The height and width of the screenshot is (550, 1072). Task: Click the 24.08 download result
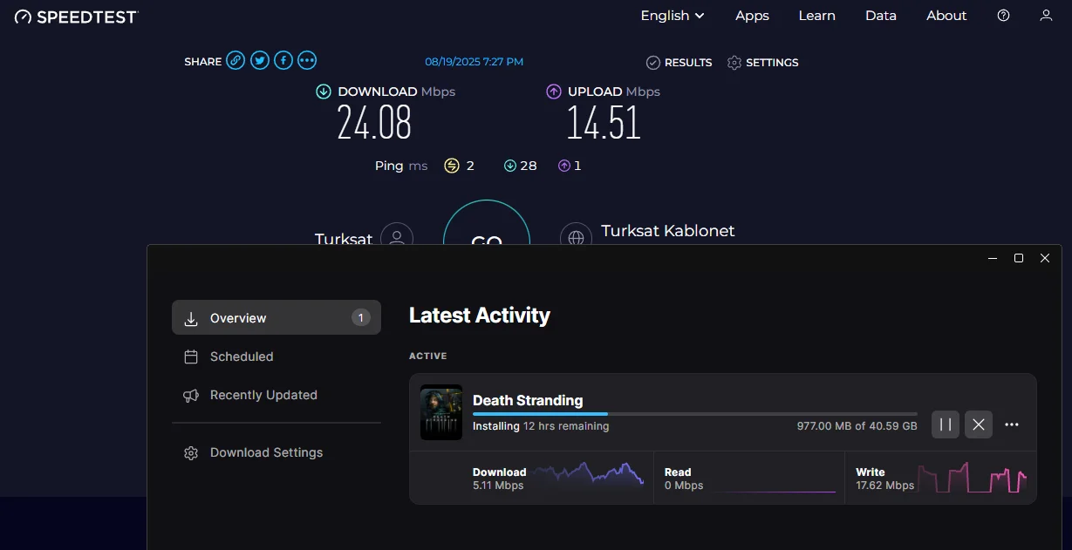pos(374,123)
